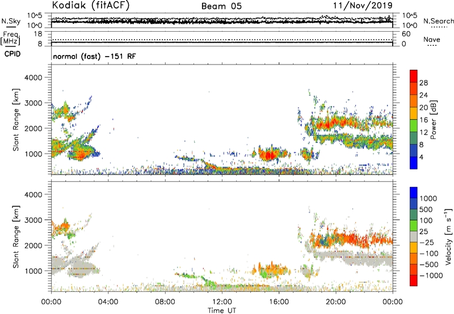Click the '4000' tick on the power panel

33,78
